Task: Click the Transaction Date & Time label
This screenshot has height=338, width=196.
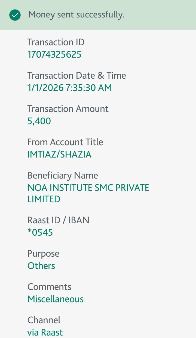Action: (76, 76)
